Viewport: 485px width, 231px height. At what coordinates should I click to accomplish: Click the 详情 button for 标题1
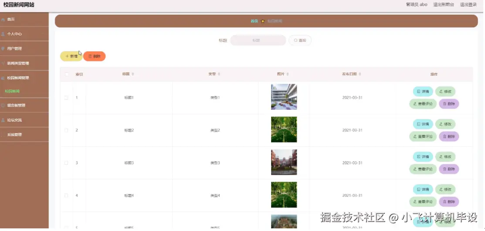[x=423, y=92]
